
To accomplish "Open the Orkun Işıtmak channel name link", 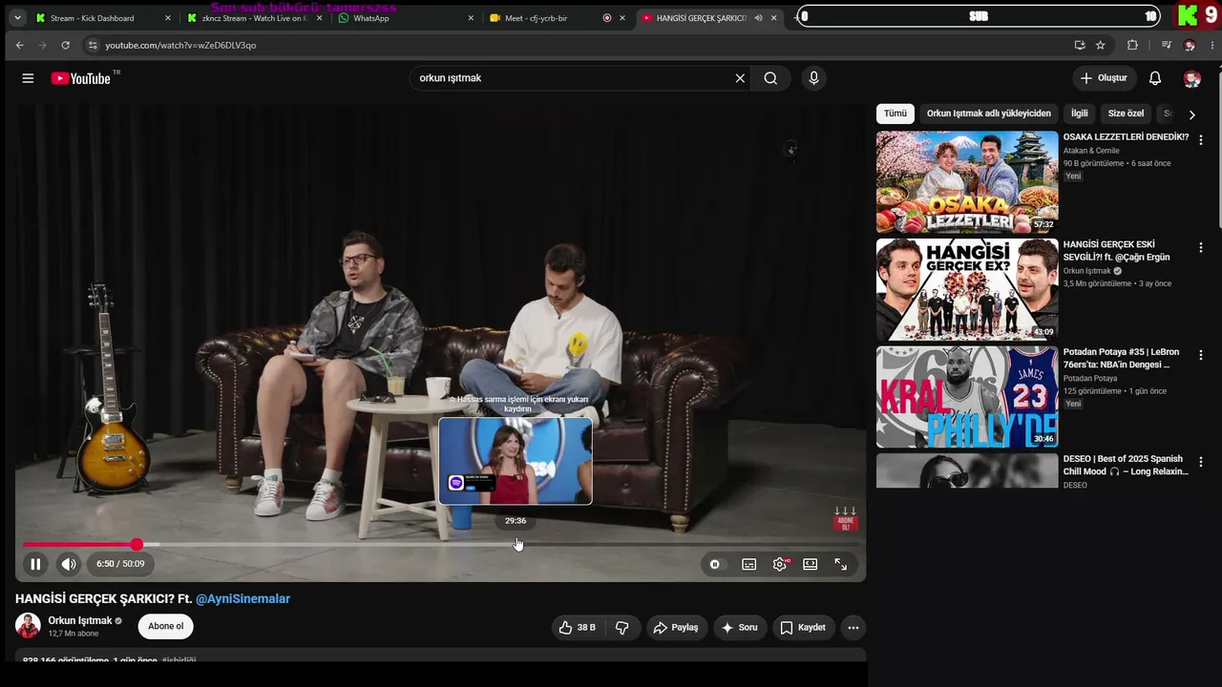I will click(80, 621).
